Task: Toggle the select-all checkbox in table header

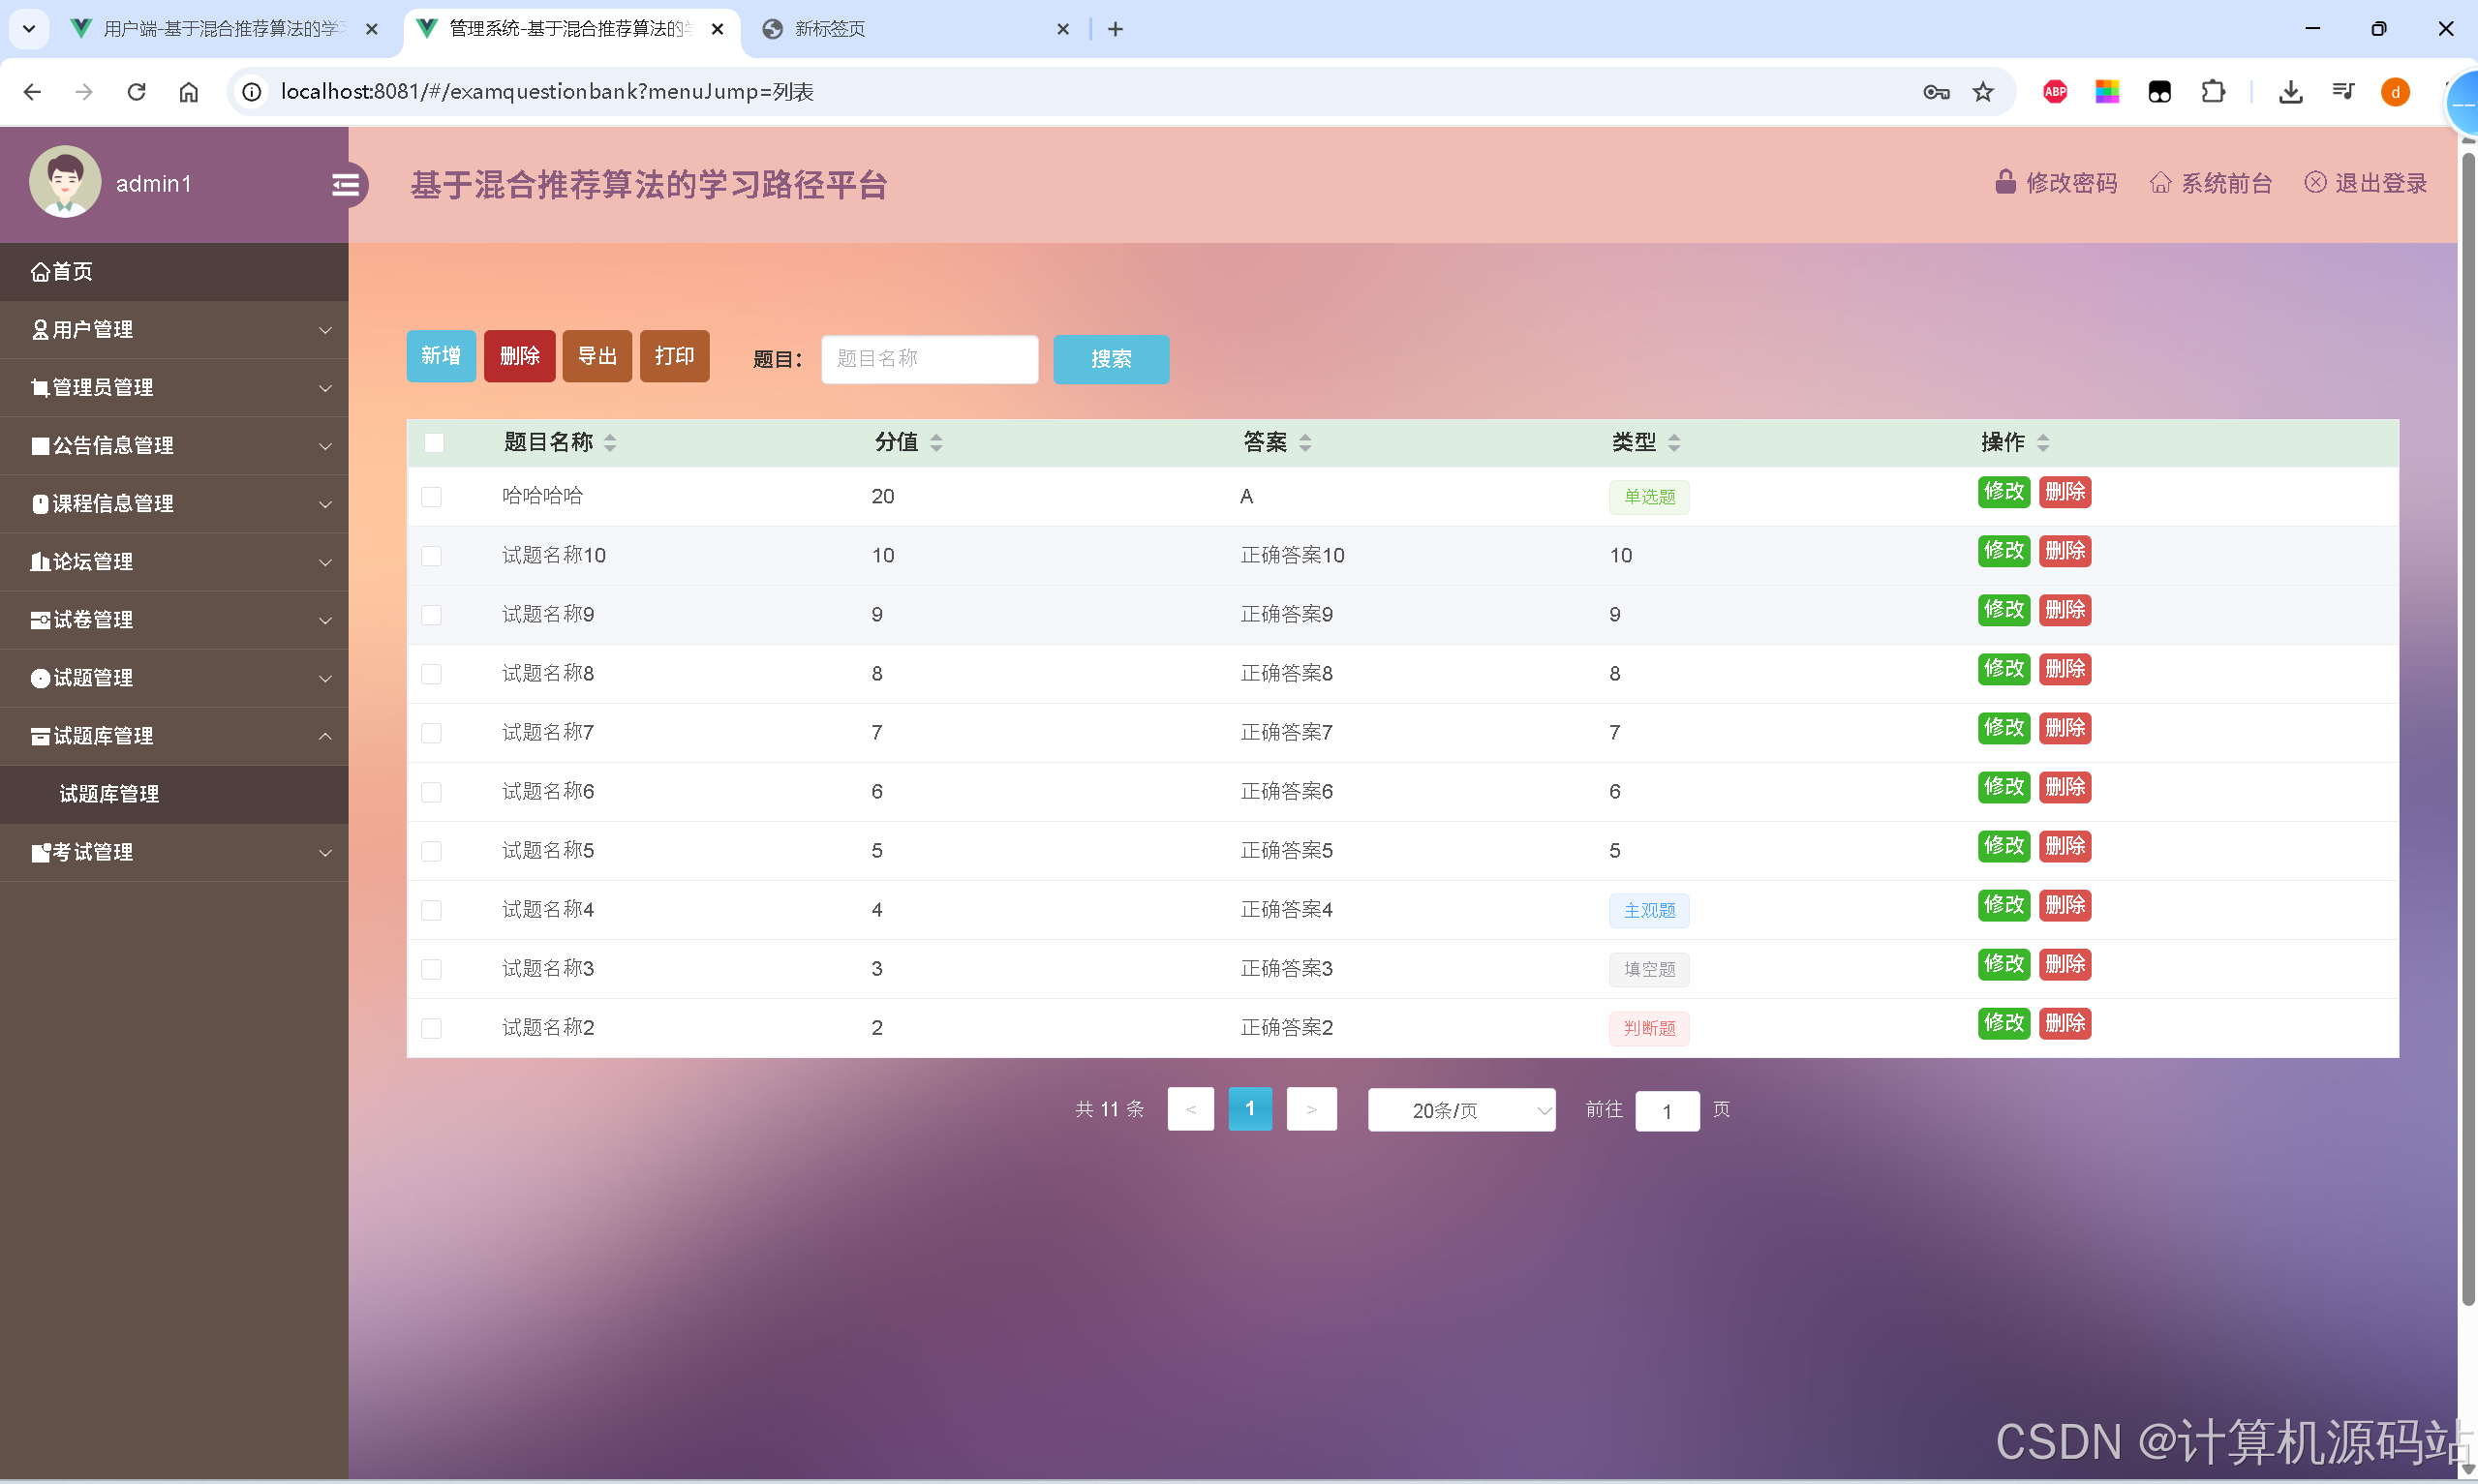Action: pyautogui.click(x=433, y=442)
